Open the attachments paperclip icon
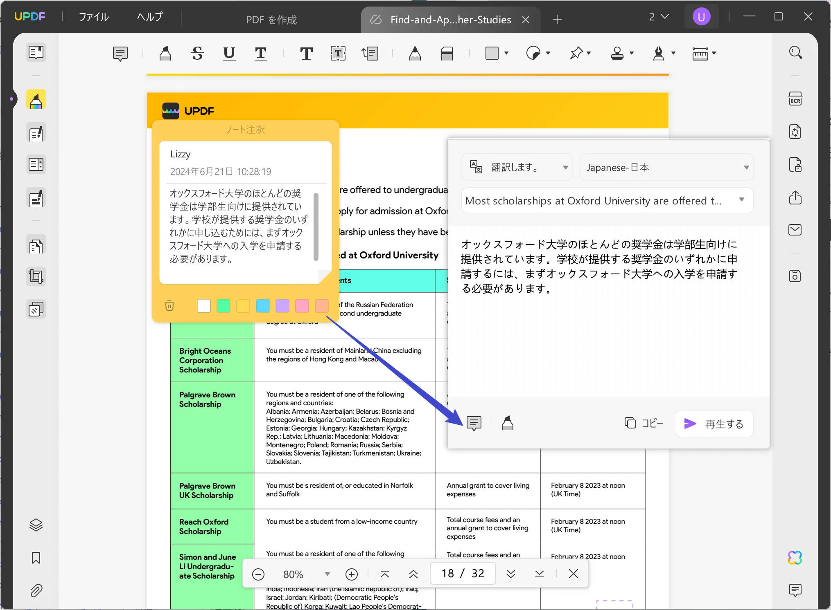Image resolution: width=831 pixels, height=610 pixels. click(x=36, y=590)
